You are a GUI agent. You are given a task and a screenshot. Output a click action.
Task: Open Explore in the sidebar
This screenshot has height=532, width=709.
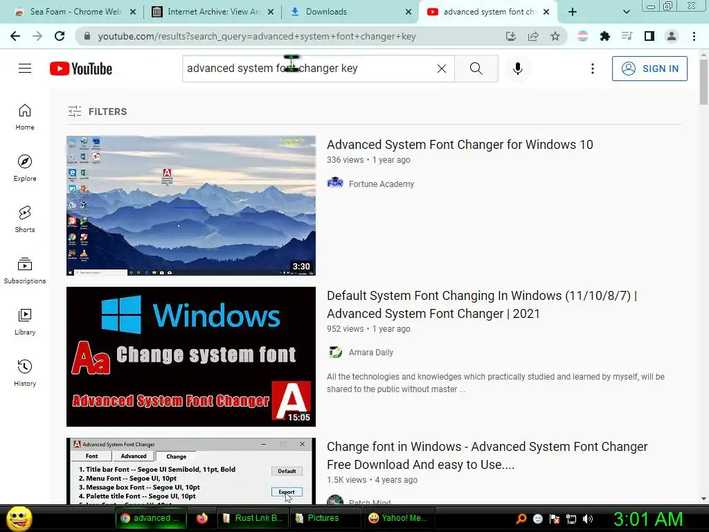point(25,168)
